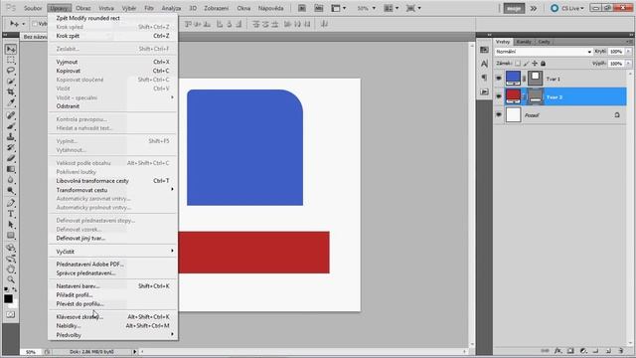Select the Crop tool

[11, 91]
